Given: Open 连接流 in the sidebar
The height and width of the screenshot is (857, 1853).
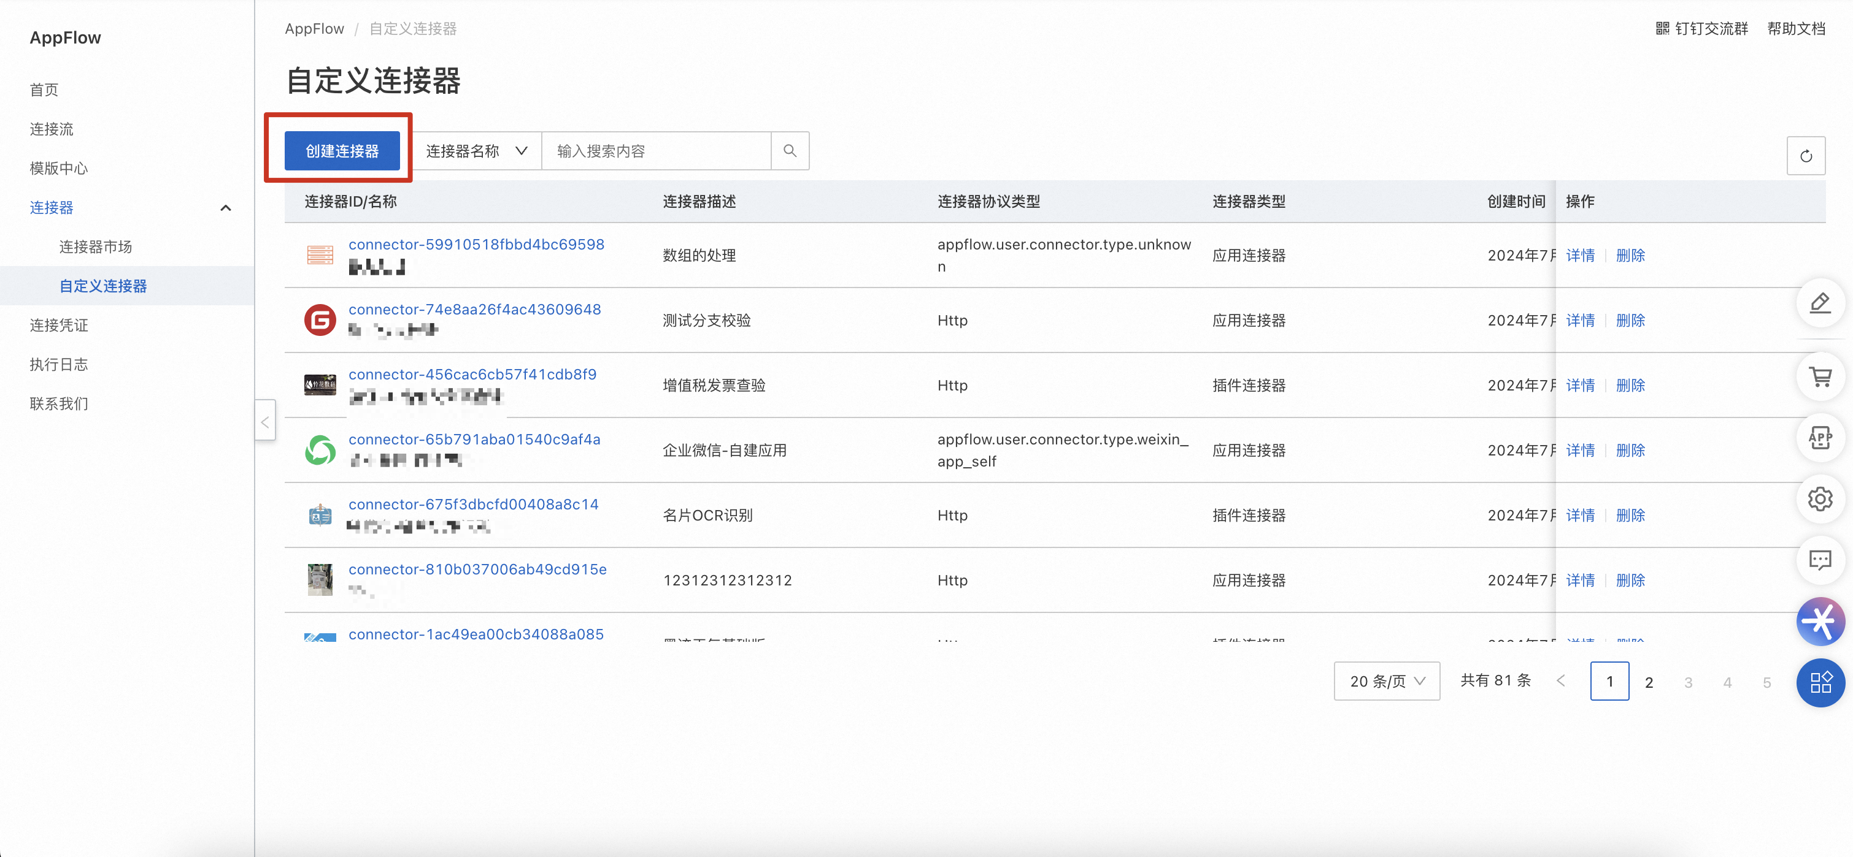Looking at the screenshot, I should [51, 129].
